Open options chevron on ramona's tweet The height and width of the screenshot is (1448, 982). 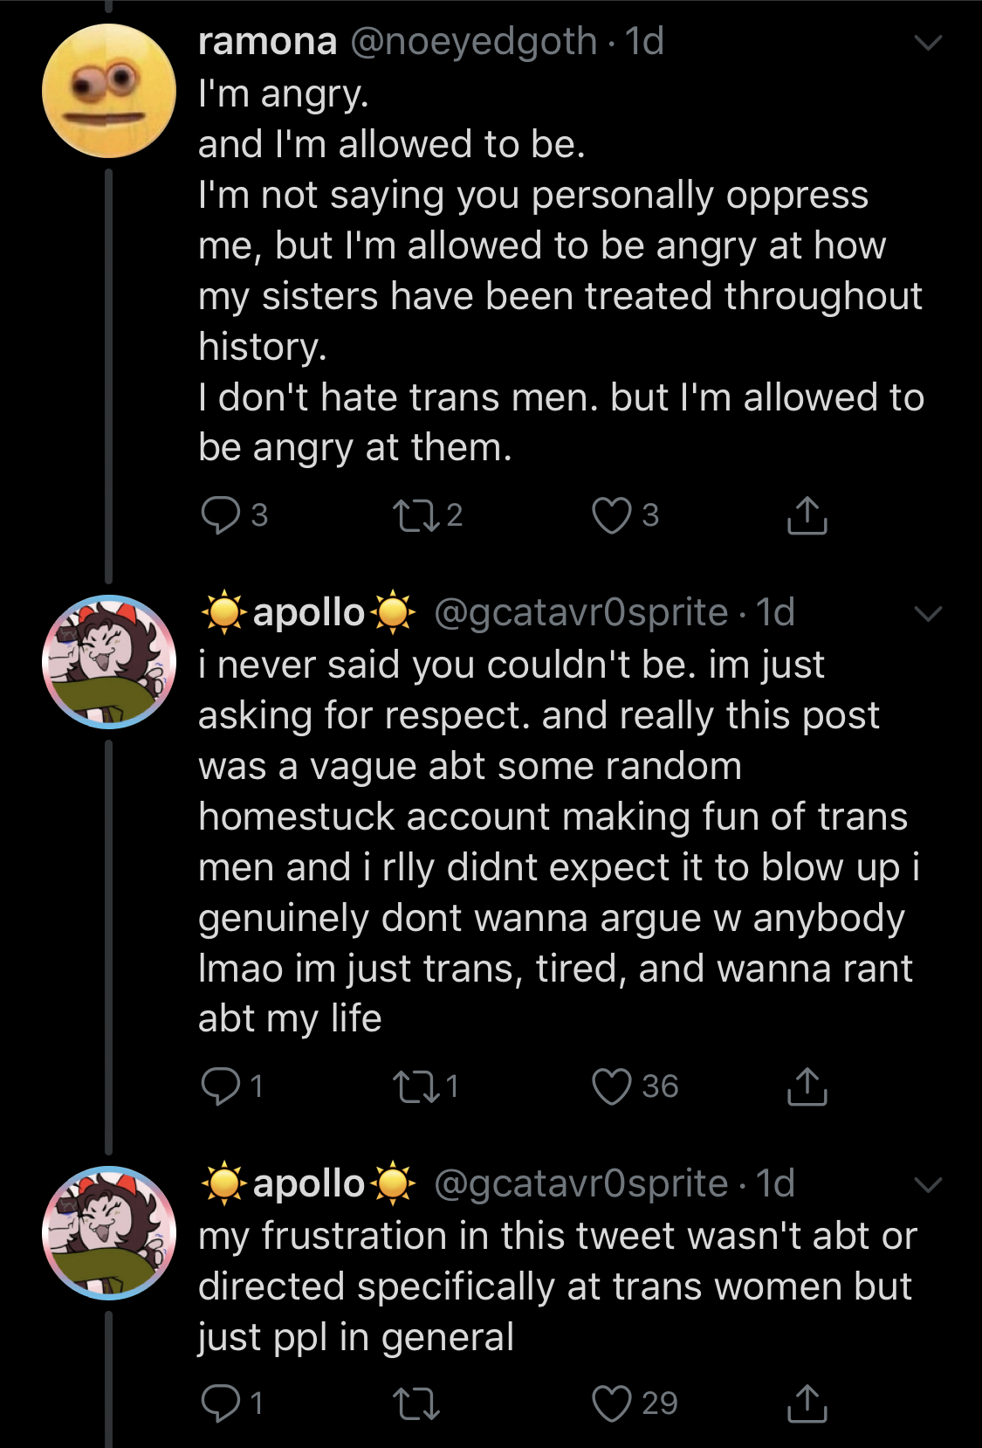(x=928, y=42)
